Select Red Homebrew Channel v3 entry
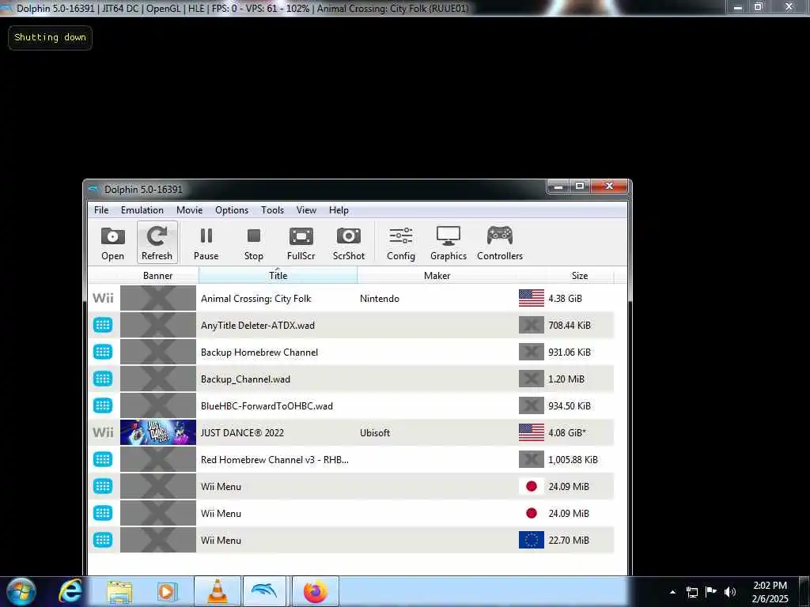Screen dimensions: 810x607 [x=274, y=459]
